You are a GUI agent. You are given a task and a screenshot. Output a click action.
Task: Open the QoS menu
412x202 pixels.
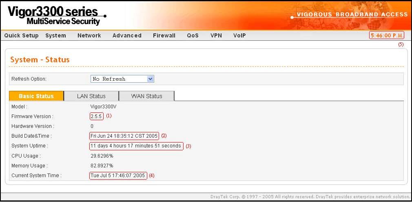pos(193,35)
